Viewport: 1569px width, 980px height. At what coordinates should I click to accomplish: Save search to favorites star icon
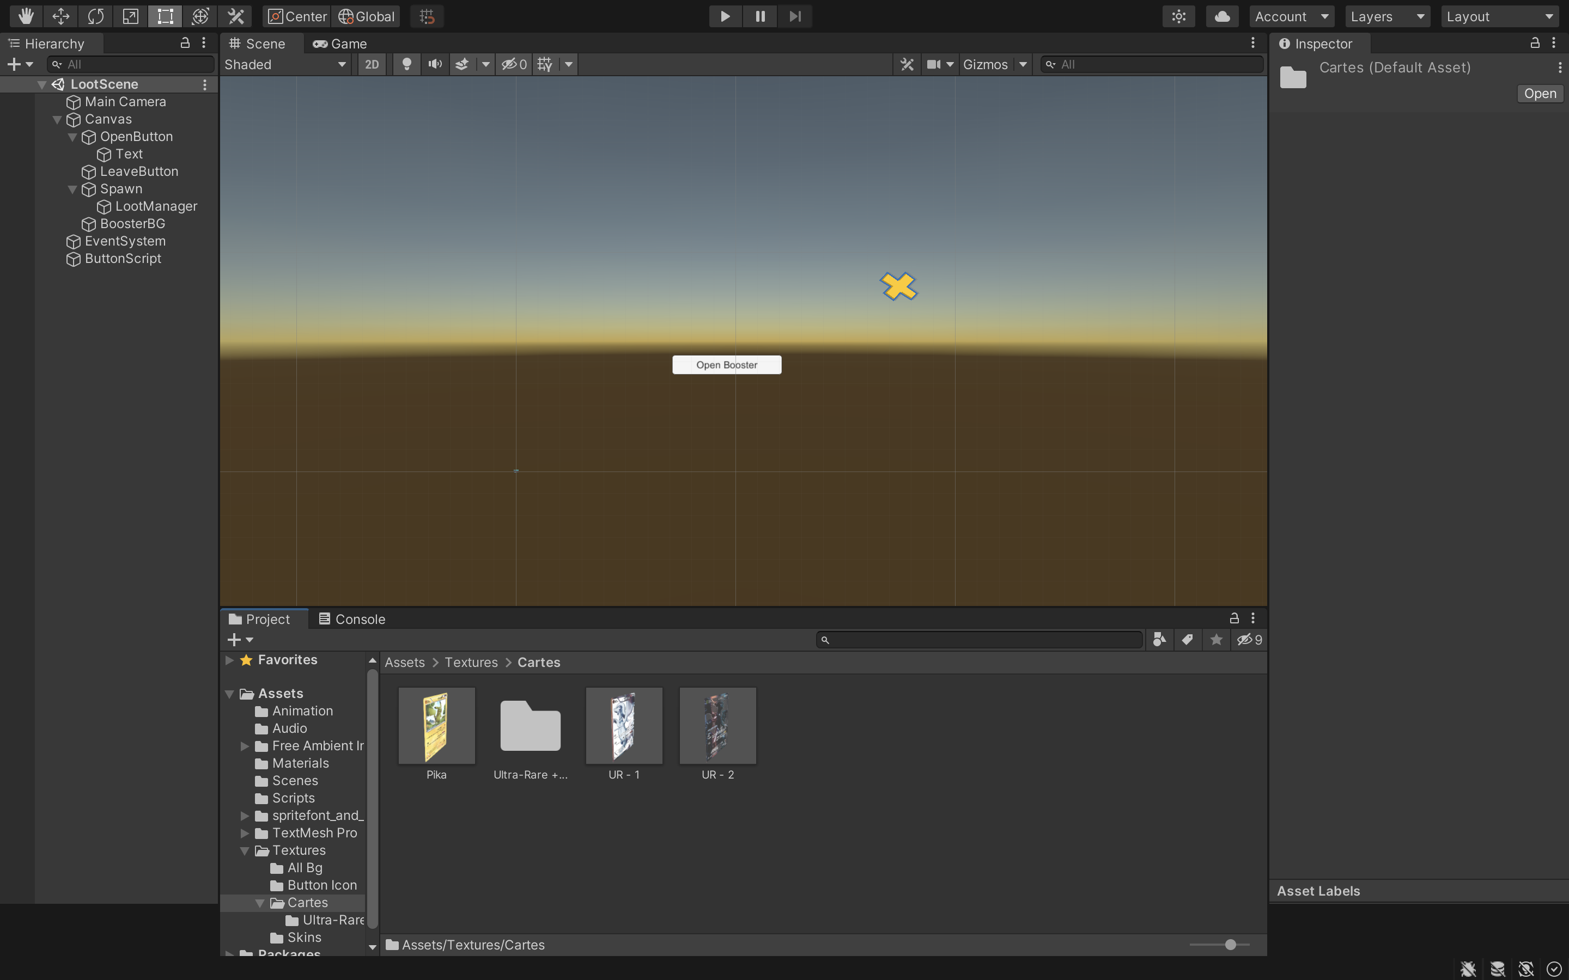click(x=1217, y=640)
